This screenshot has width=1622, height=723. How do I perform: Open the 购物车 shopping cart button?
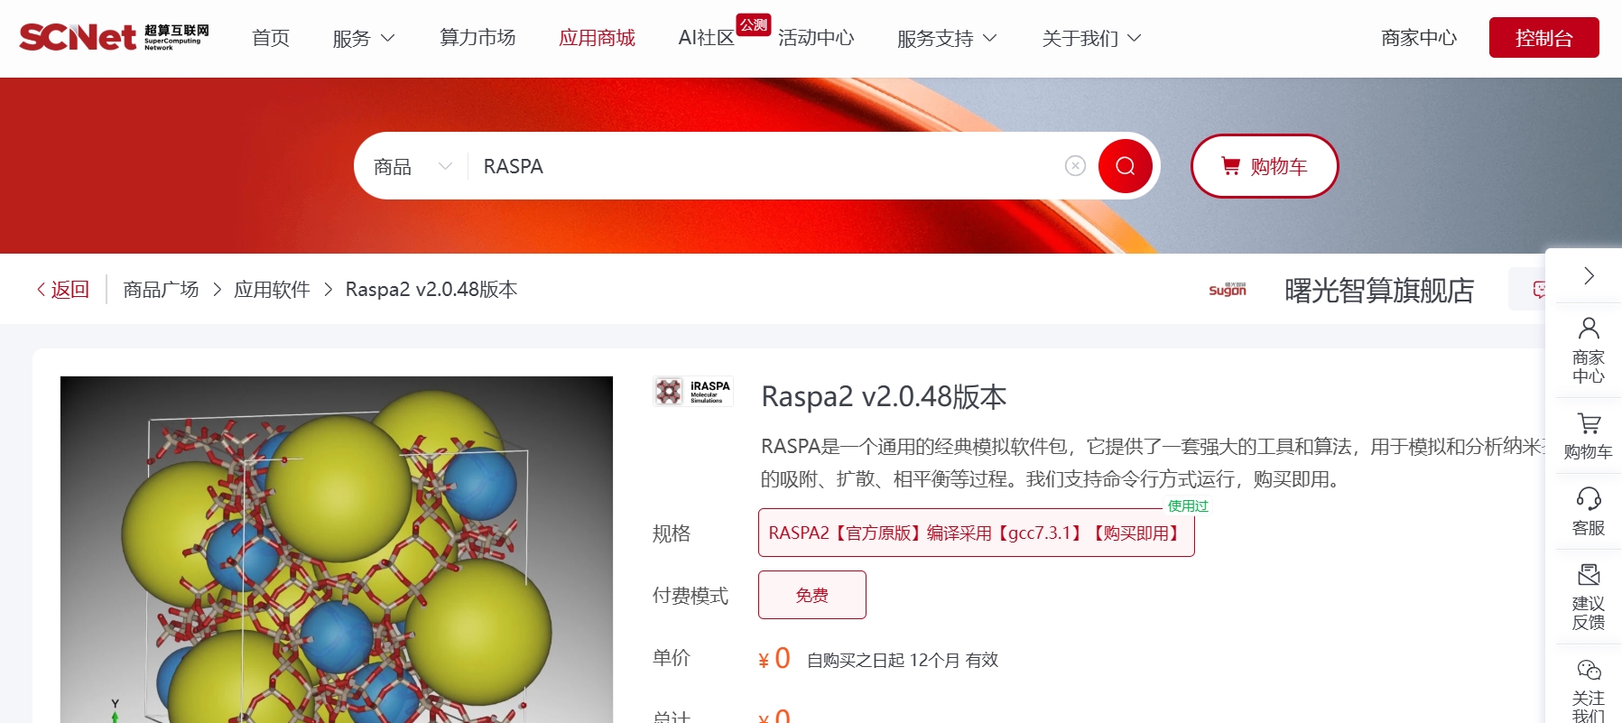click(x=1264, y=166)
